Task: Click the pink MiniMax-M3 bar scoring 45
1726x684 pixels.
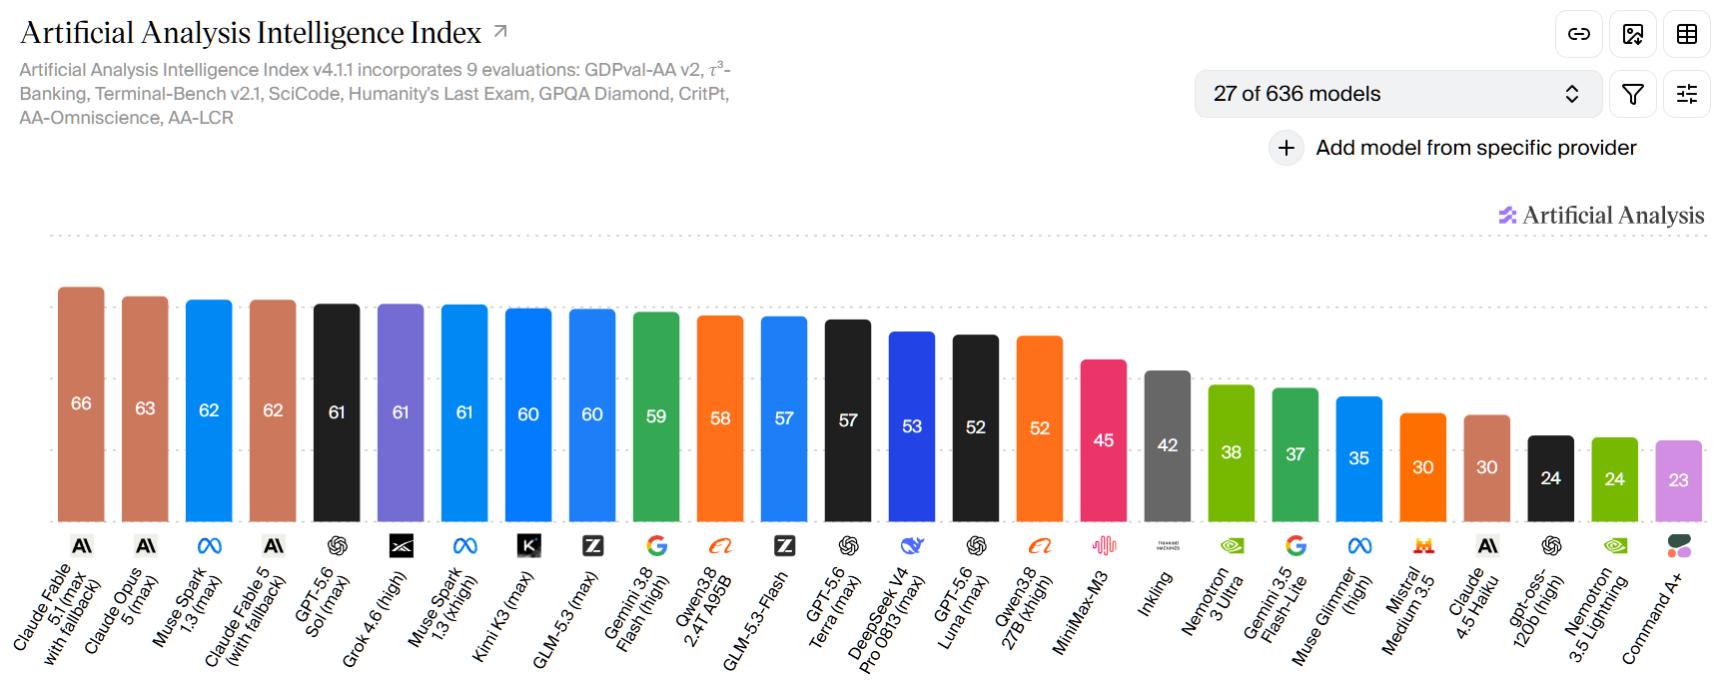Action: coord(1104,440)
